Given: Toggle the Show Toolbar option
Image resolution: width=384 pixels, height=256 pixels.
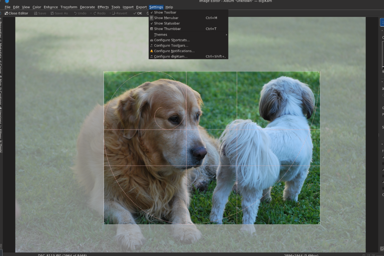Looking at the screenshot, I should click(x=165, y=12).
